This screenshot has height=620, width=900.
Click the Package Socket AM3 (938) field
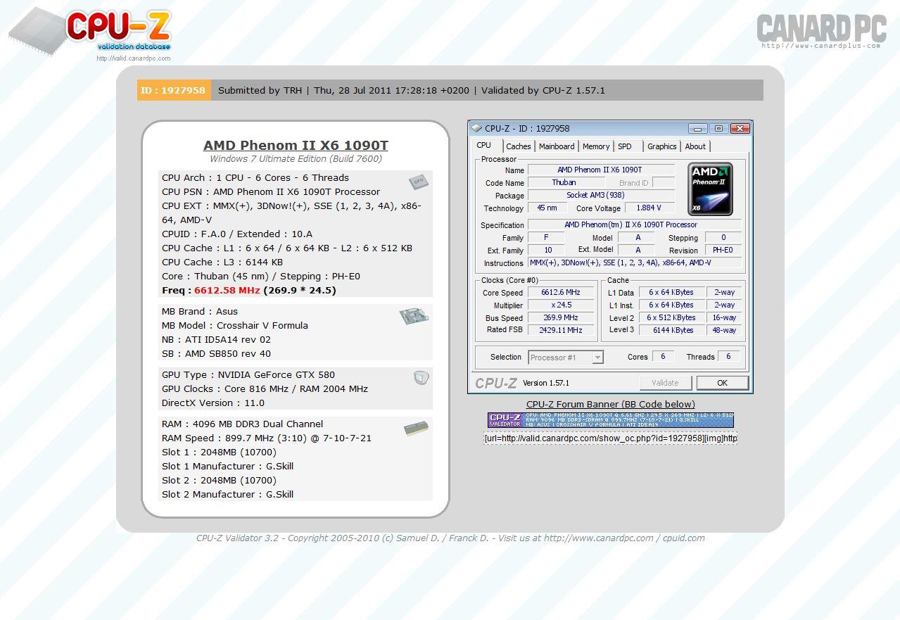pyautogui.click(x=601, y=196)
